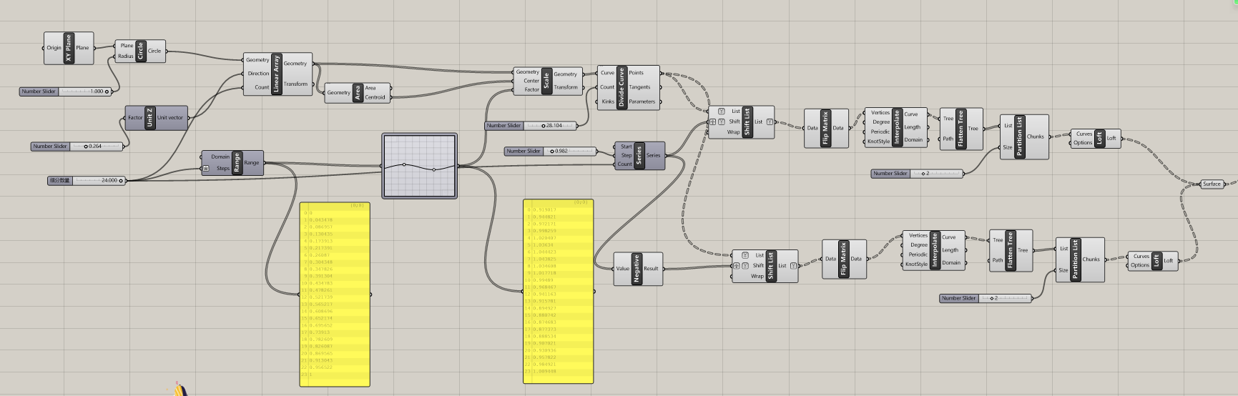Click the Divide Curve component
1238x396 pixels.
click(621, 87)
